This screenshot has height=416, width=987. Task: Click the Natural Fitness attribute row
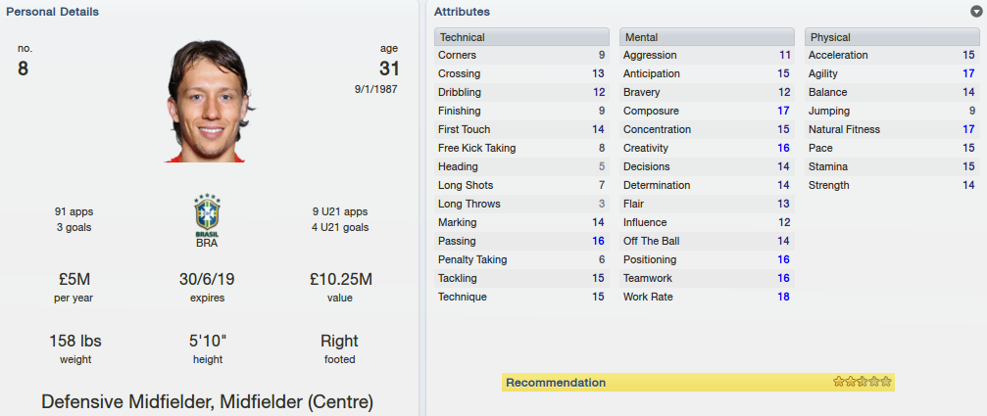click(892, 129)
